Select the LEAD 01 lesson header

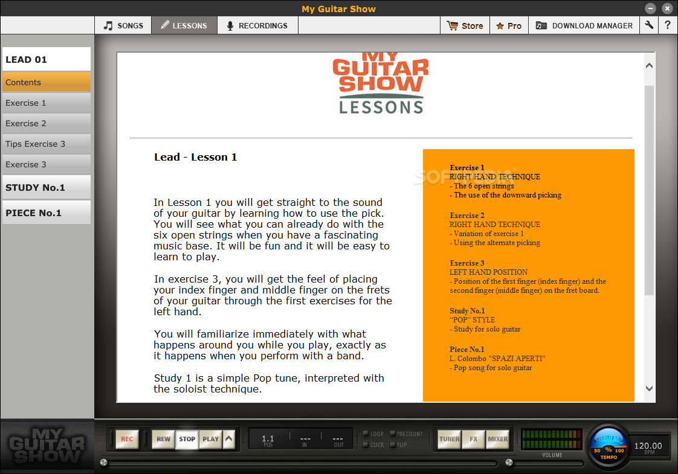pyautogui.click(x=47, y=59)
